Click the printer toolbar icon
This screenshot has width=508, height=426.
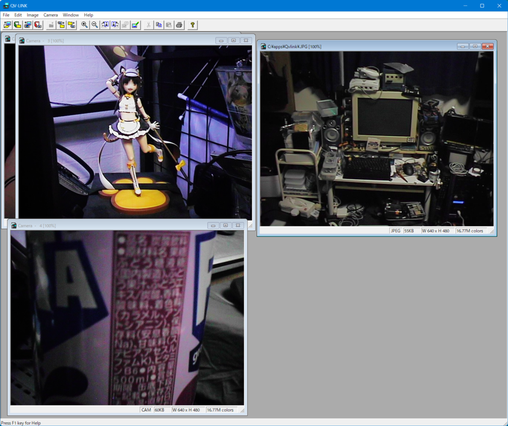[x=179, y=25]
